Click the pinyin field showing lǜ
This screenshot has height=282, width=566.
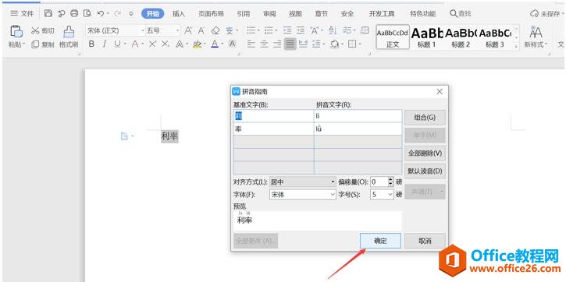358,129
